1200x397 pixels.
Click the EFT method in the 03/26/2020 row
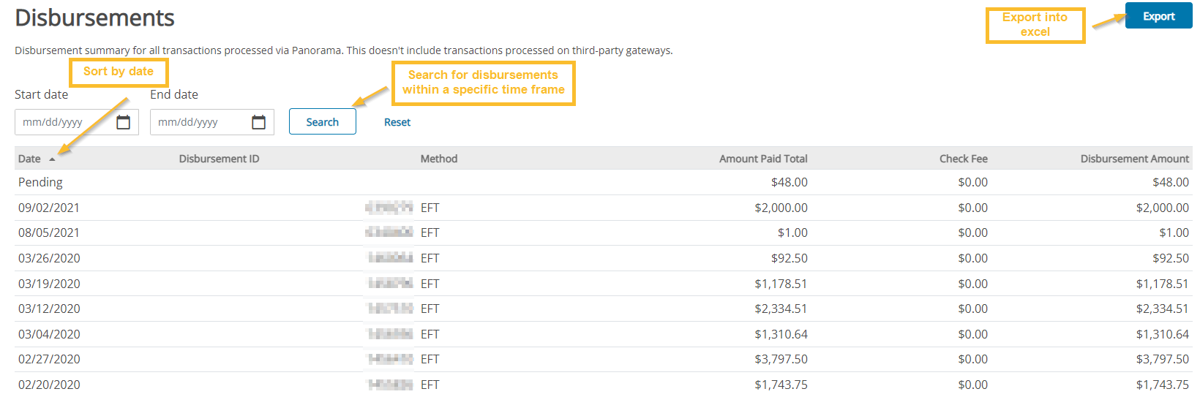pos(430,258)
